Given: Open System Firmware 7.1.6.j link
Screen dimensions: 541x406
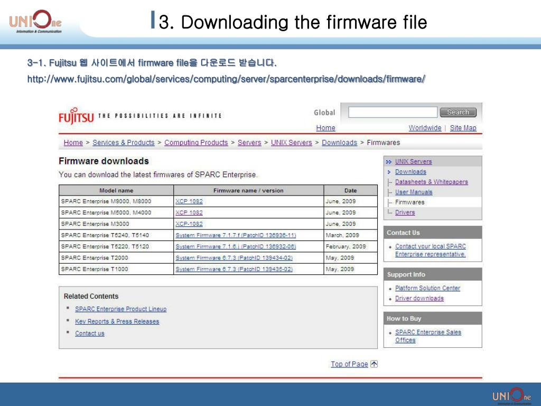Looking at the screenshot, I should pyautogui.click(x=236, y=246).
